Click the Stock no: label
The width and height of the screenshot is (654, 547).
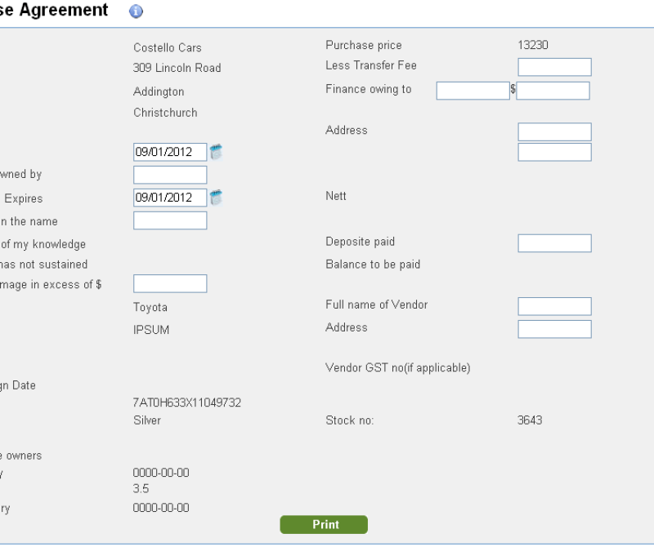(x=350, y=420)
